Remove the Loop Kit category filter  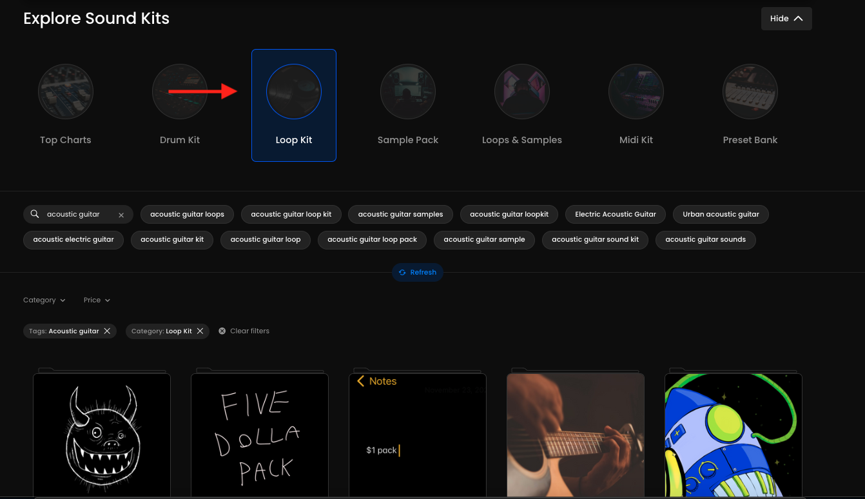click(200, 331)
